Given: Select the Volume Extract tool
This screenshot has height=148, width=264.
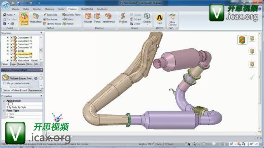Looking at the screenshot, I should pyautogui.click(x=24, y=19).
